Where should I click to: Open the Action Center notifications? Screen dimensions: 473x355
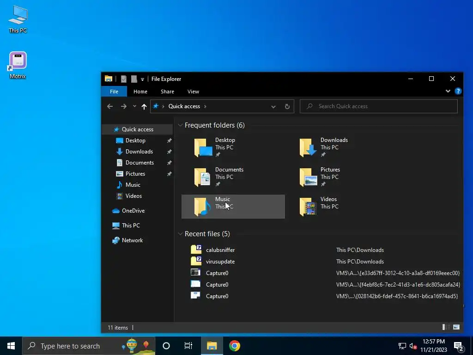[x=459, y=346]
